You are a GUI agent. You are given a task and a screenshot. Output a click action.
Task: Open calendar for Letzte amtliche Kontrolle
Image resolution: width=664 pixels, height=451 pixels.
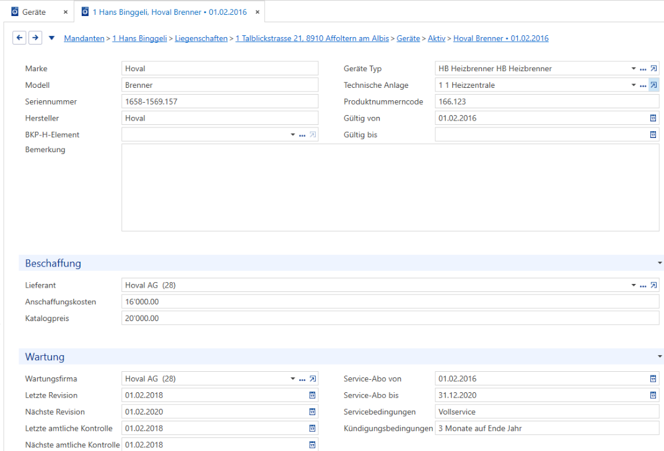pyautogui.click(x=312, y=428)
